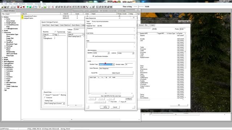Click the yellow icon beside DialogueTrainers row
This screenshot has width=232, height=130.
[x=22, y=18]
